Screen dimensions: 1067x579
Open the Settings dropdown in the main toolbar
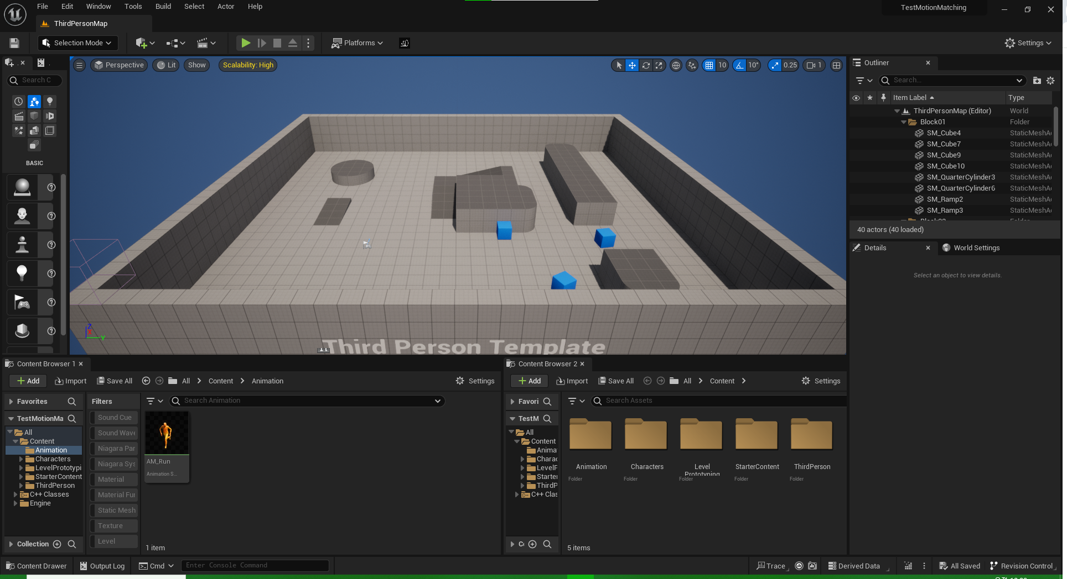pyautogui.click(x=1028, y=43)
